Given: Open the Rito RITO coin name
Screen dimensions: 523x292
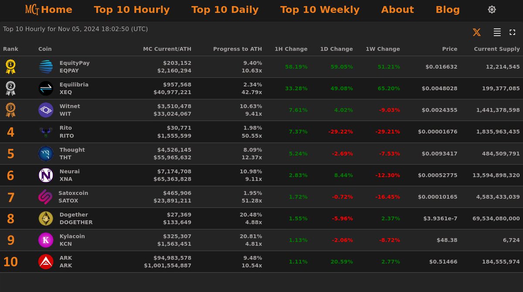Looking at the screenshot, I should (66, 132).
